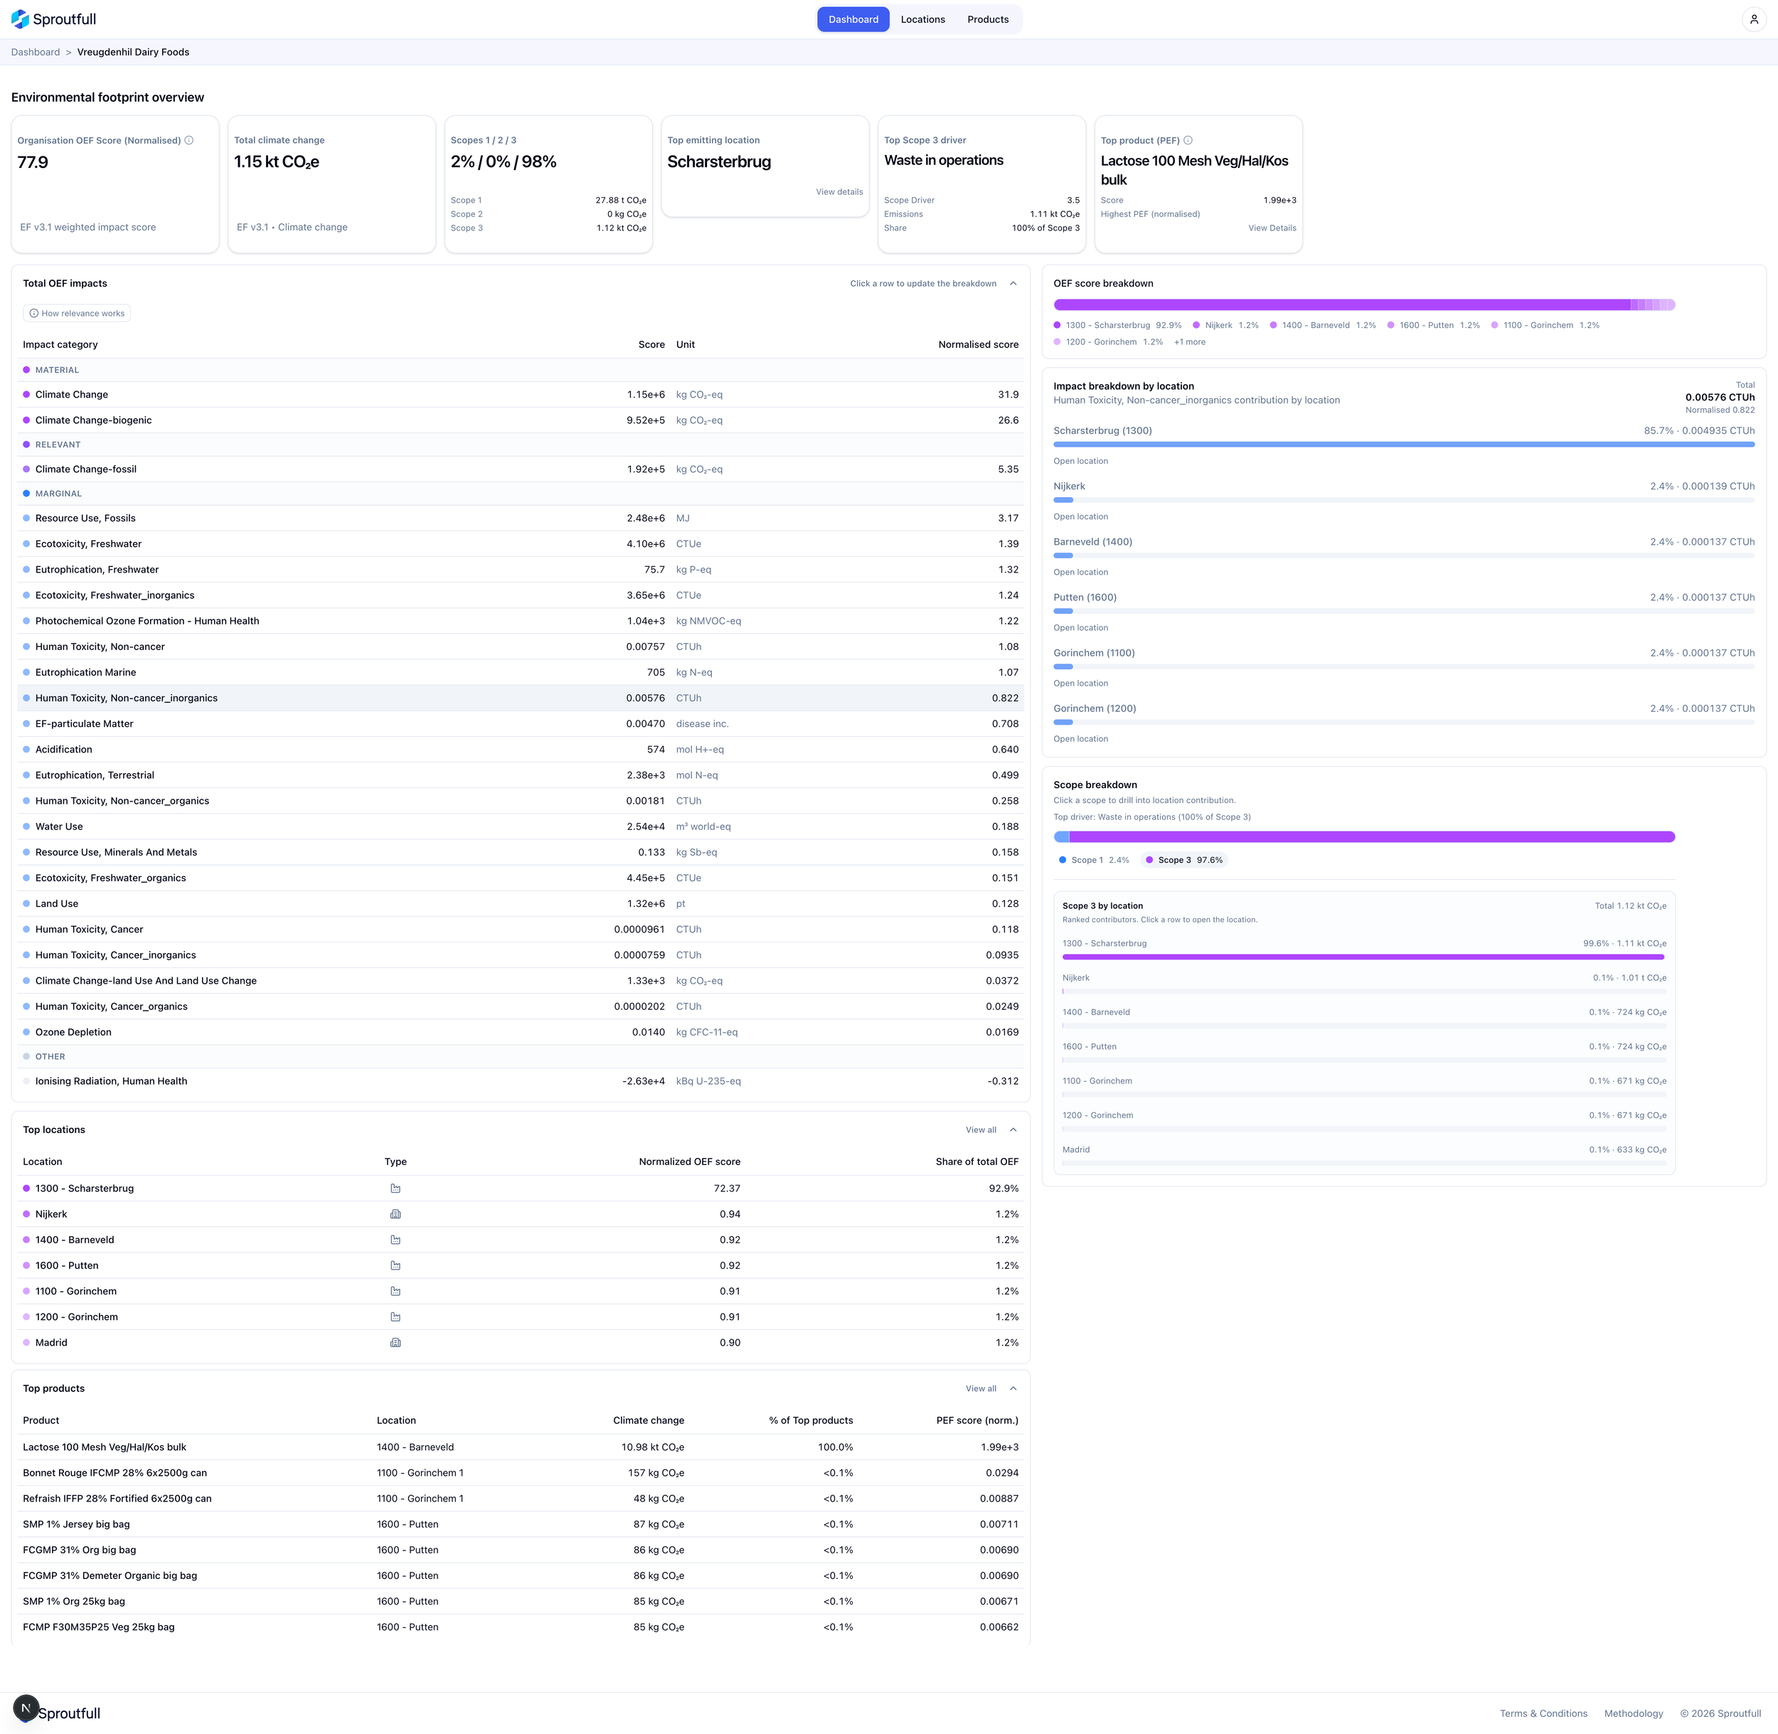Viewport: 1778px width, 1734px height.
Task: Open the user profile icon
Action: pos(1753,19)
